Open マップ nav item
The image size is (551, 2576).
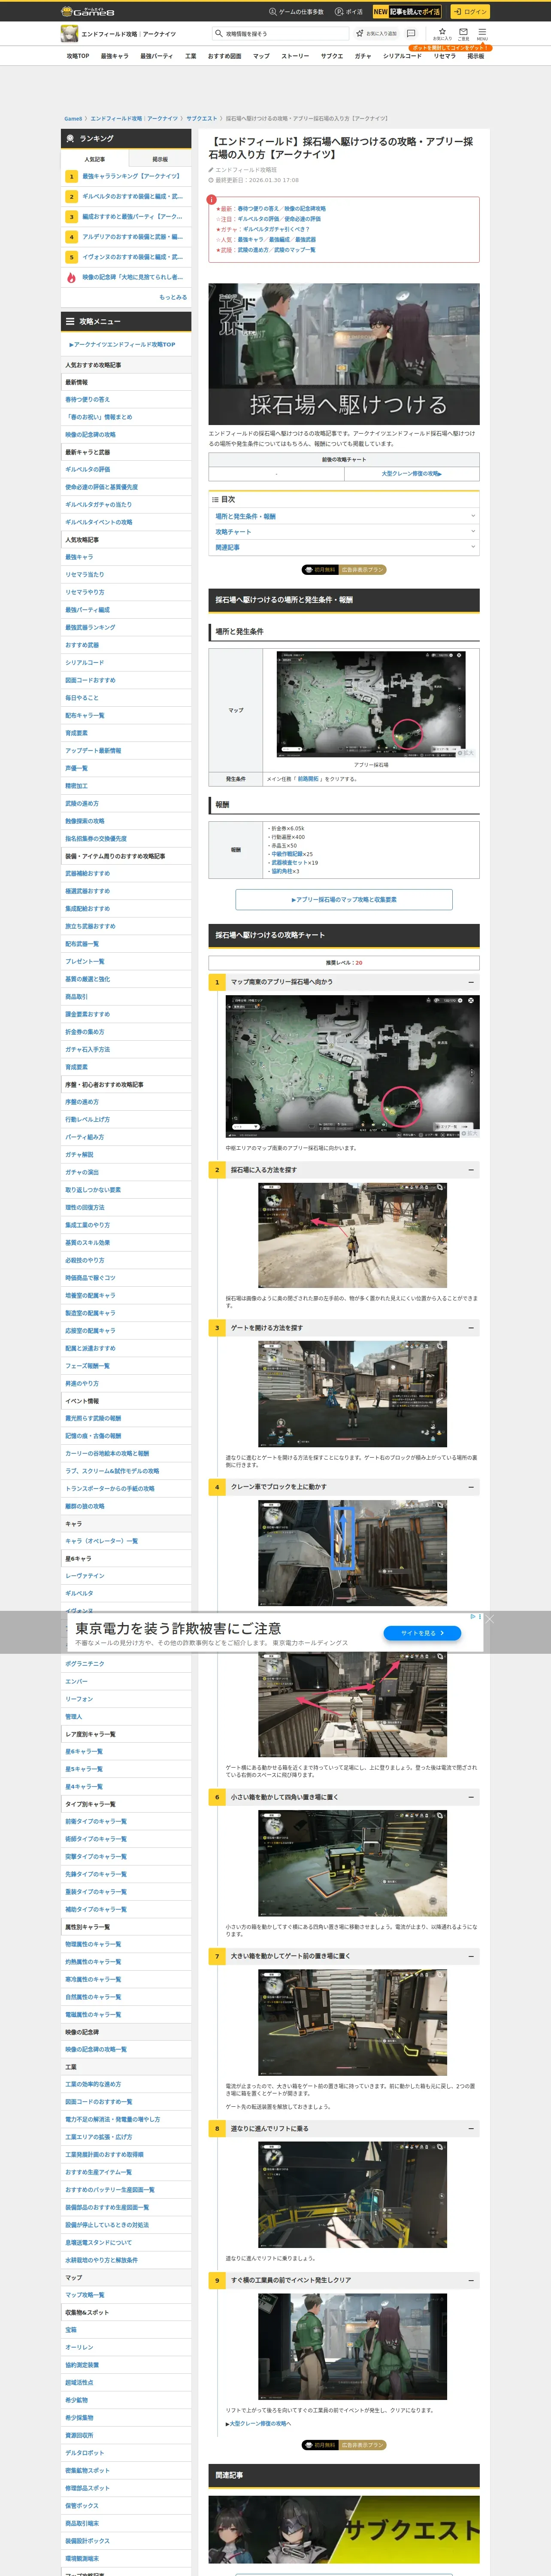(x=261, y=56)
